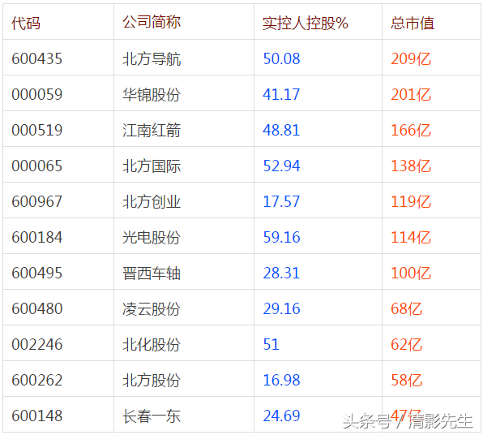
Task: Click market value 62亿
Action: 406,344
